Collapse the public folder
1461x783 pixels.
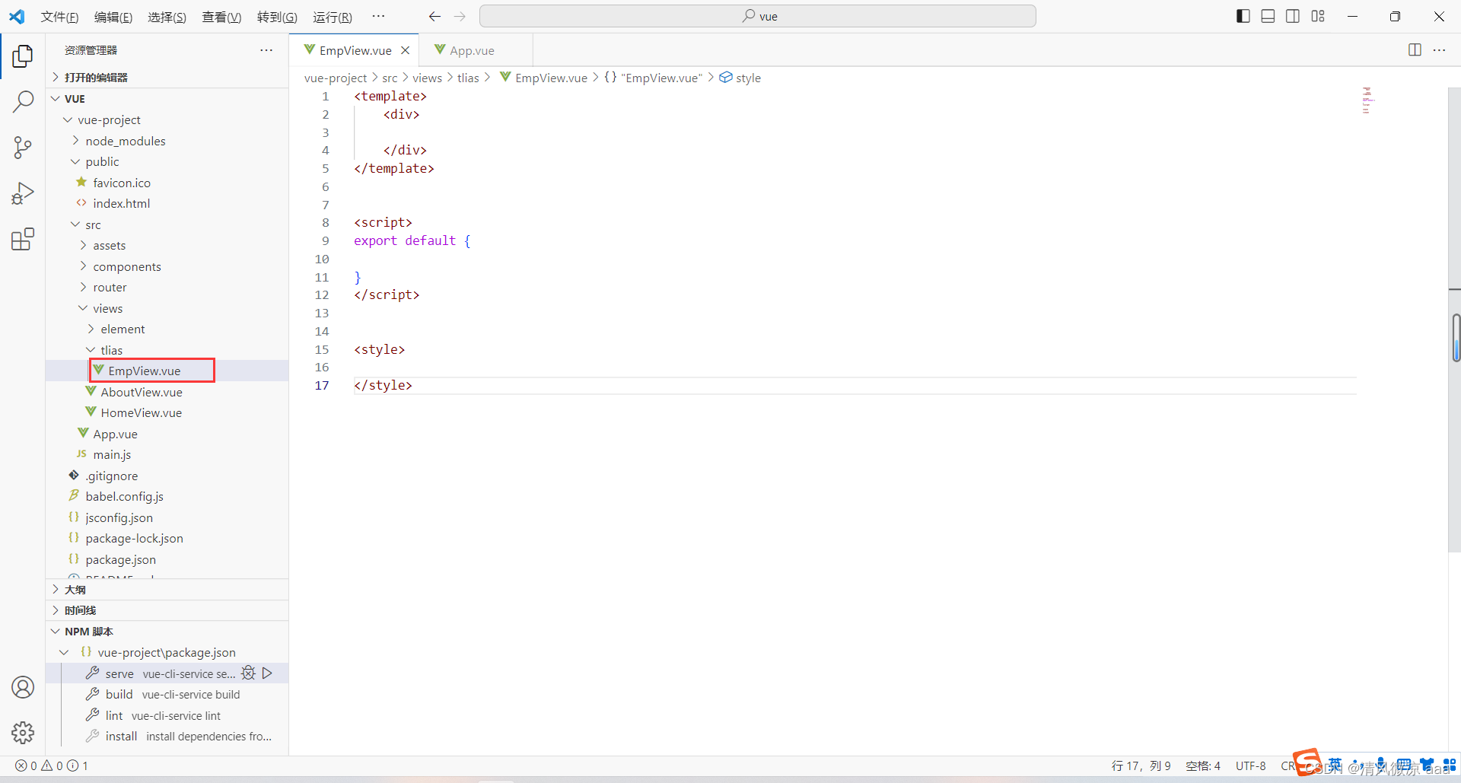[x=167, y=161]
